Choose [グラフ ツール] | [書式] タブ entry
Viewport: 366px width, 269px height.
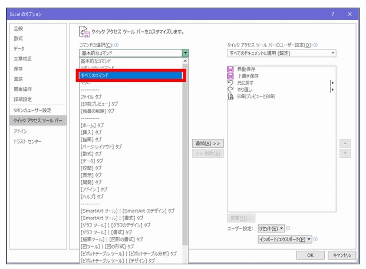[x=131, y=232]
